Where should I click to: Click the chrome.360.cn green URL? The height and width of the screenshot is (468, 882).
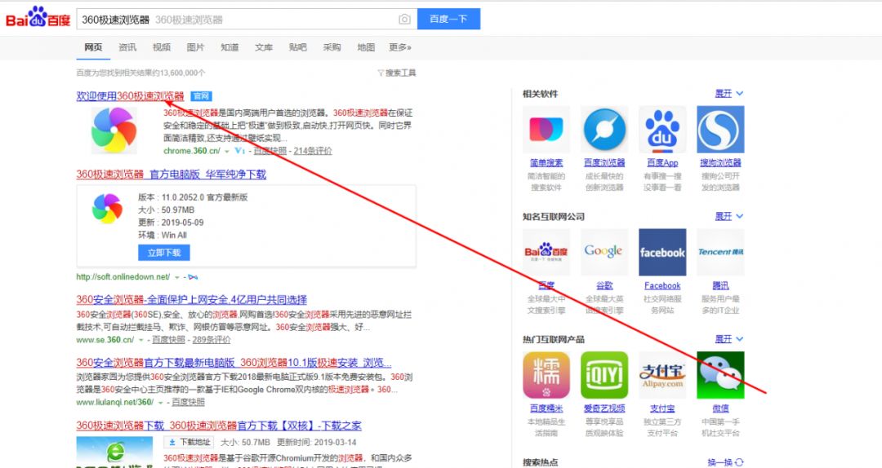click(192, 151)
